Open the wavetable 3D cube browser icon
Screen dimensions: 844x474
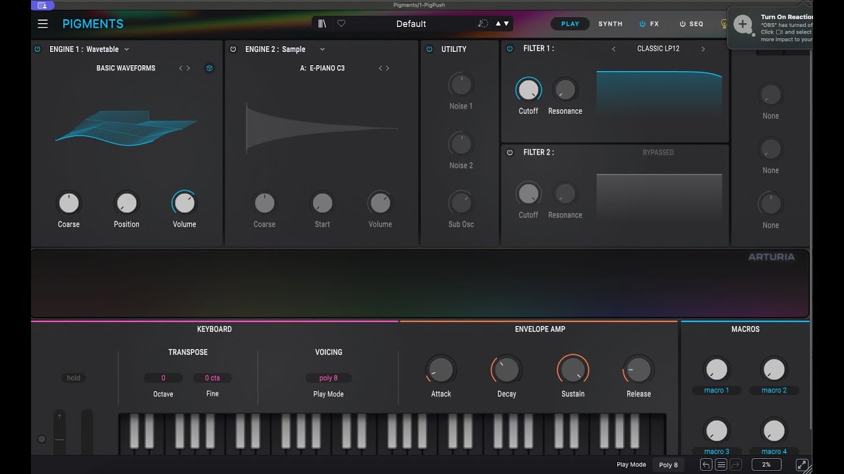[209, 68]
